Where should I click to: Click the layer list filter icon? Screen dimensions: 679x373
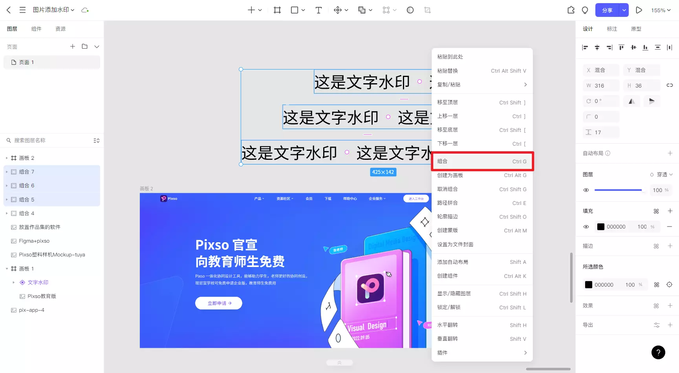pos(97,141)
